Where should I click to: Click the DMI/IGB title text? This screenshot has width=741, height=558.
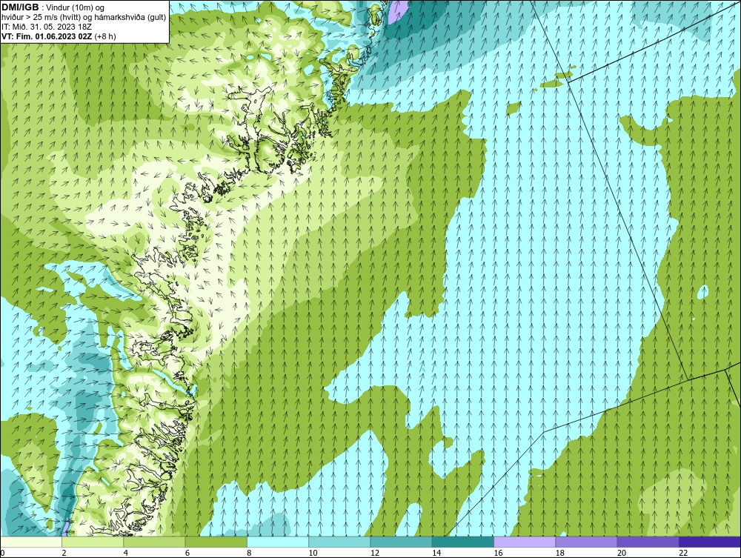(21, 7)
